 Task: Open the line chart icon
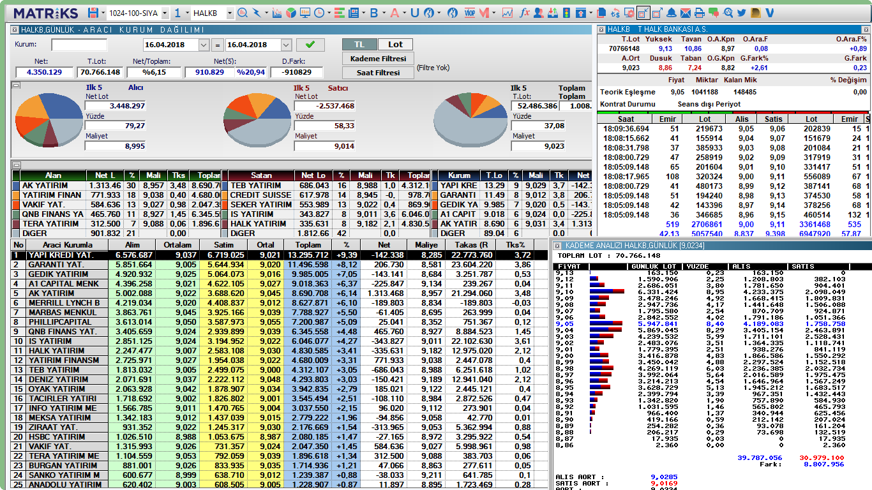(x=507, y=13)
